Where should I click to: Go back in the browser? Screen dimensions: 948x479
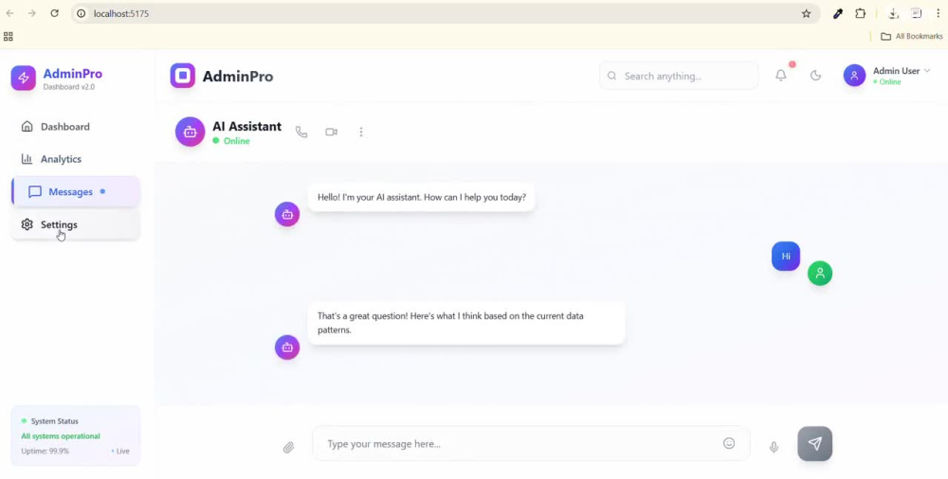tap(9, 13)
